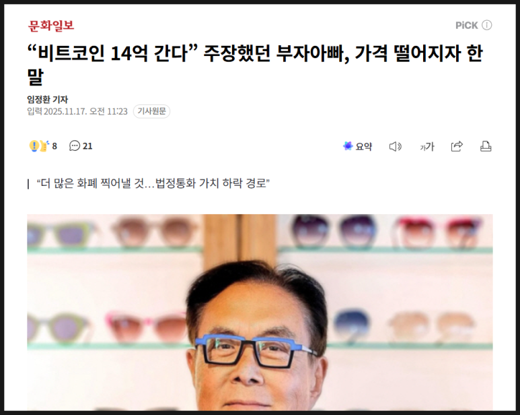Image resolution: width=520 pixels, height=415 pixels.
Task: Click the article headline text
Action: (x=255, y=65)
